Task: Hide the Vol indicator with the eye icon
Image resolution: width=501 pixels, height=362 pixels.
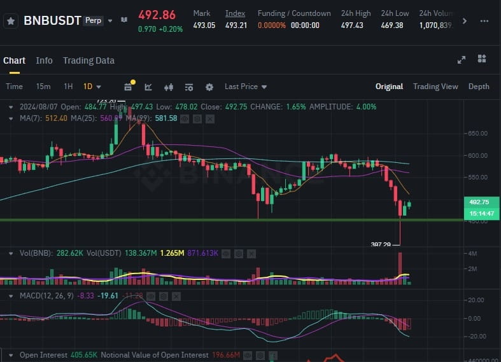Action: click(226, 254)
